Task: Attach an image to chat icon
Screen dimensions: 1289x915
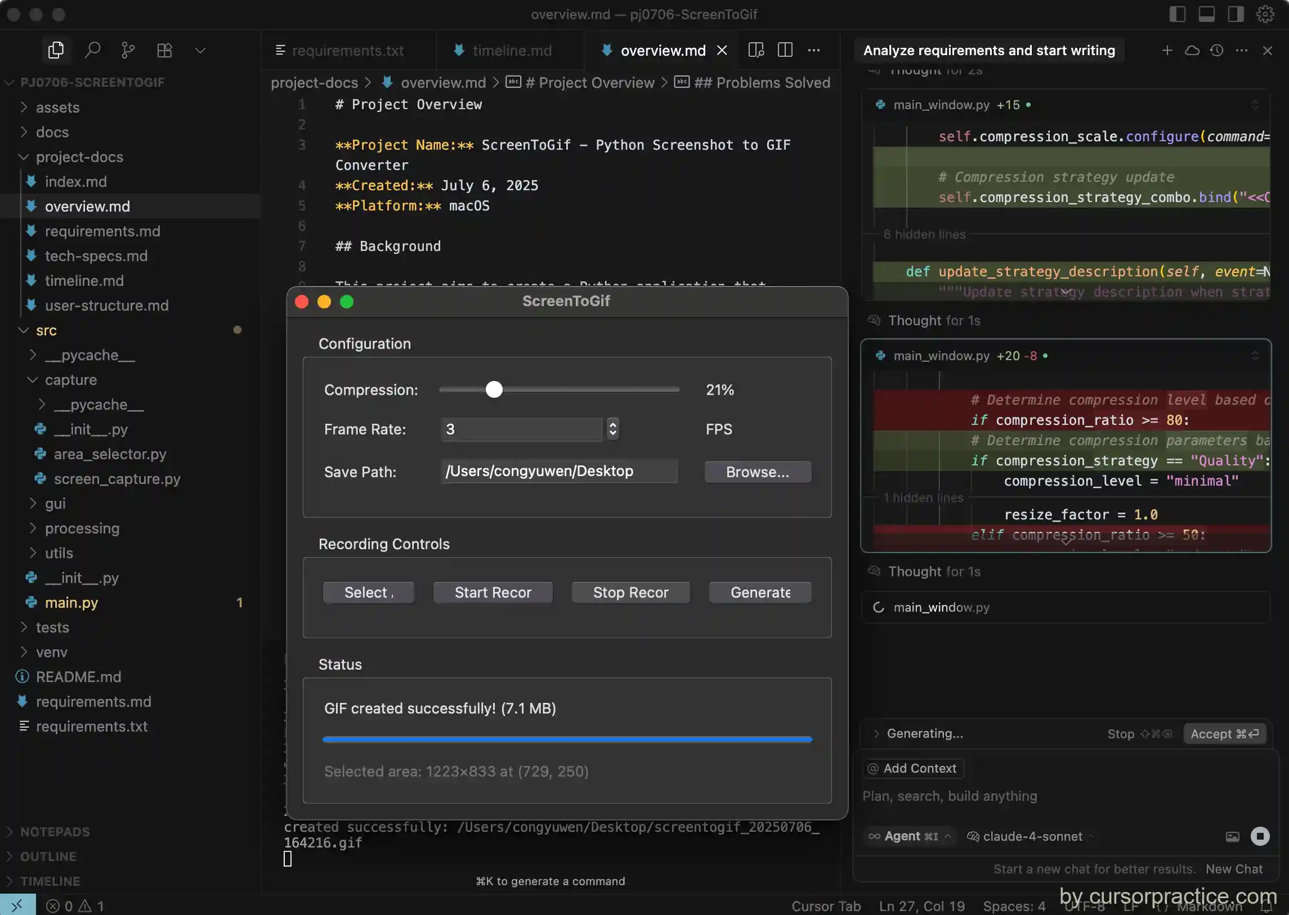Action: pos(1233,836)
